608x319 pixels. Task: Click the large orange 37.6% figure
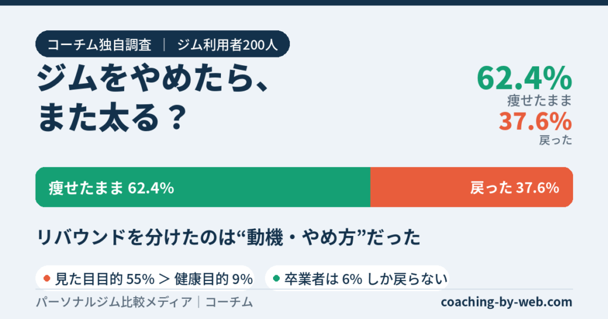point(536,121)
